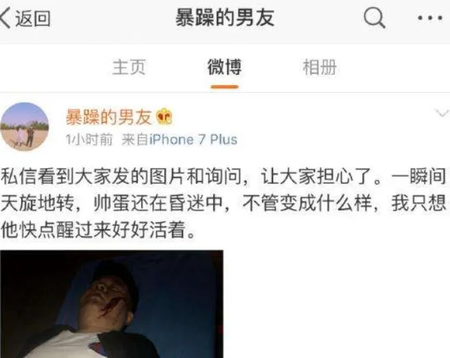Tap the crown membership badge beside username
This screenshot has height=358, width=450.
(x=164, y=116)
